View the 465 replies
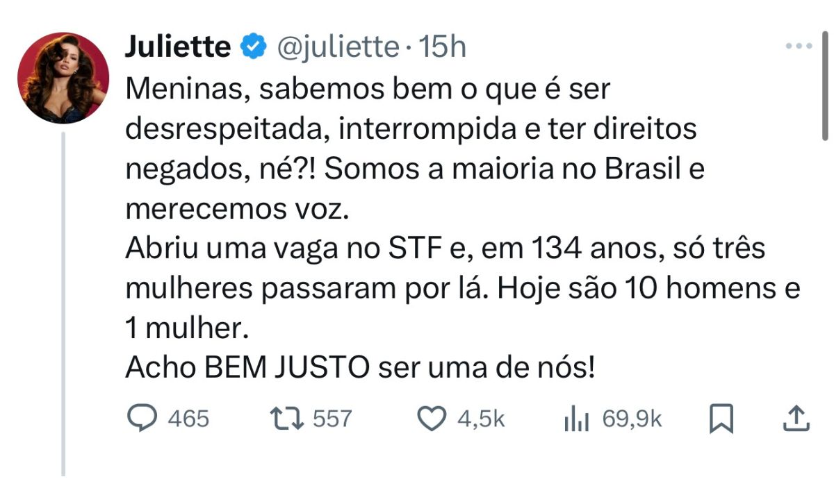834x486 pixels. click(188, 418)
